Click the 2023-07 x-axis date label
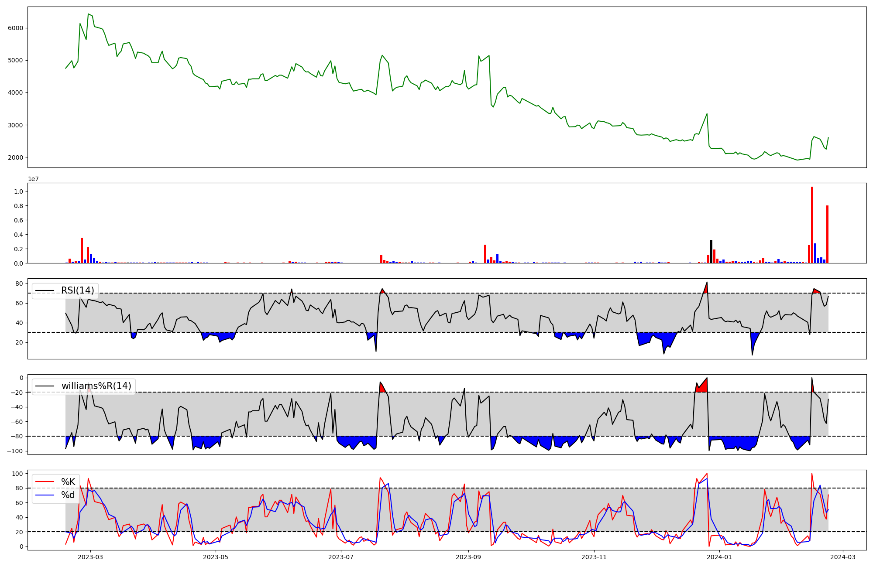This screenshot has height=567, width=873. point(340,557)
